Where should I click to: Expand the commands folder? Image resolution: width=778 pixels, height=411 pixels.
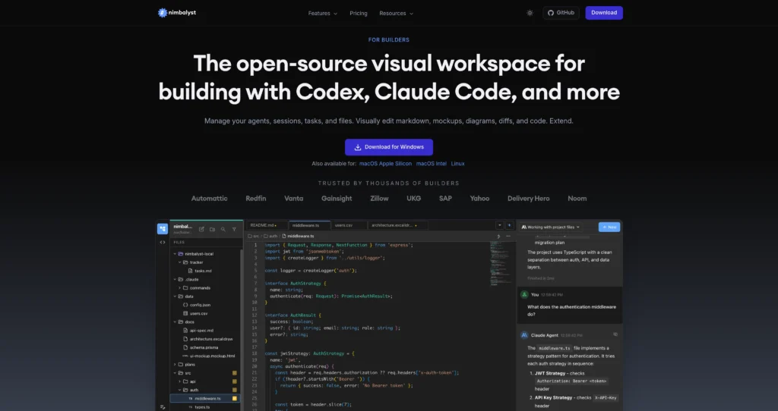[x=179, y=287]
